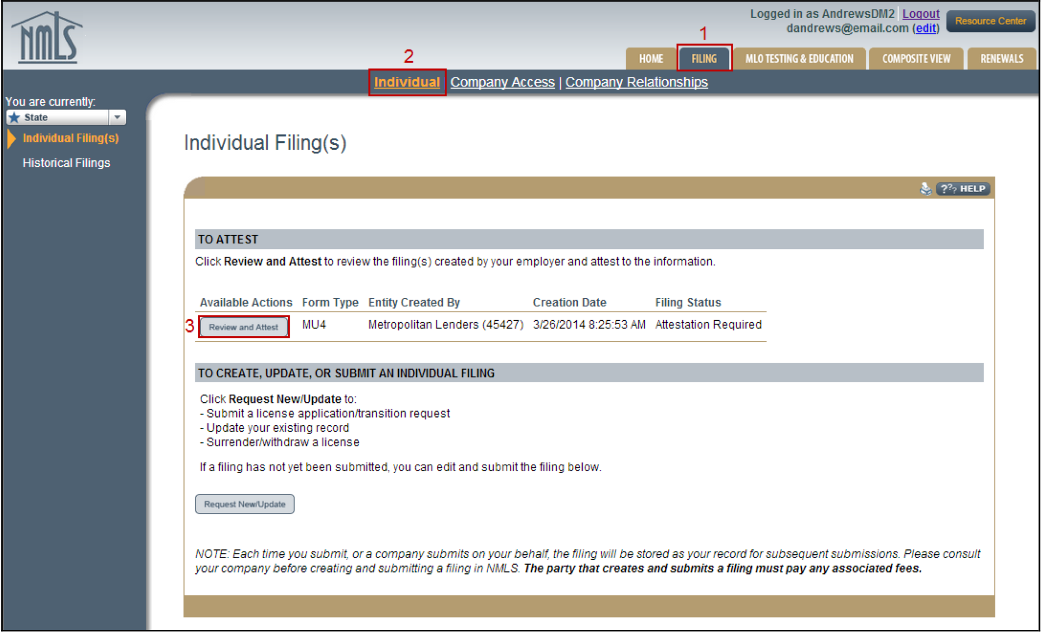Click the edit email link
The image size is (1041, 633).
[x=926, y=28]
